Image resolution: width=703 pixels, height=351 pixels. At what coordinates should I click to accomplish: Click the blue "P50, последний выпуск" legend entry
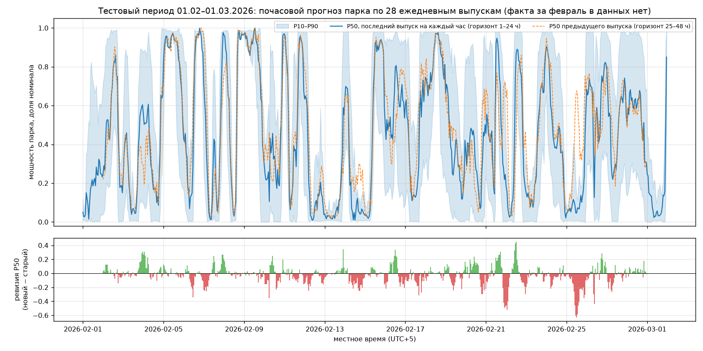tap(425, 26)
